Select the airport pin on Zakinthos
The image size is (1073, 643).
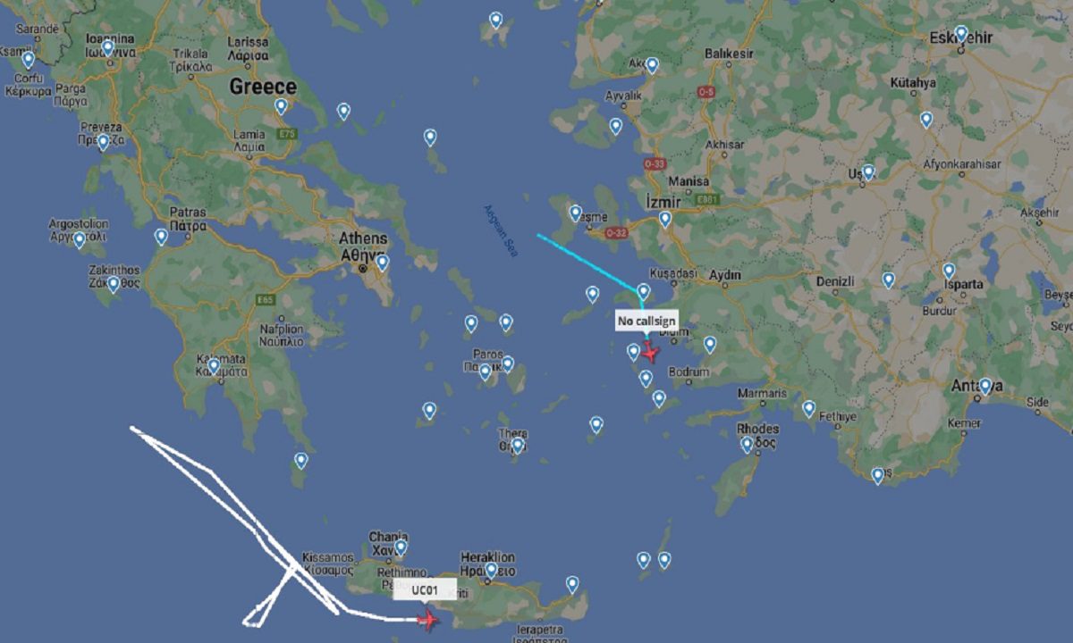click(114, 284)
